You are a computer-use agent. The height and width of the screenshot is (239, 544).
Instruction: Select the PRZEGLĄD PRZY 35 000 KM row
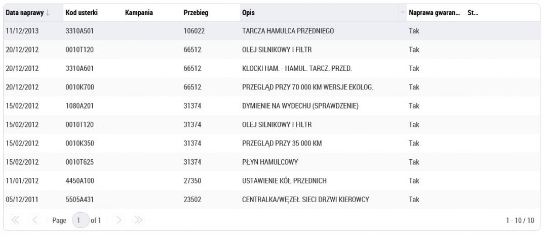pyautogui.click(x=271, y=143)
